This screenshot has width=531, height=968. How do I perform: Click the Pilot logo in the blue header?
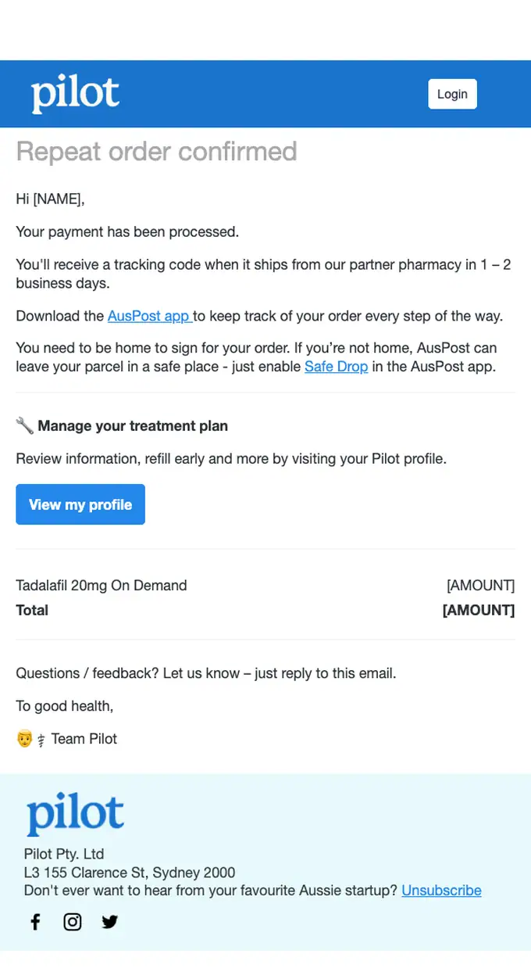pyautogui.click(x=76, y=94)
